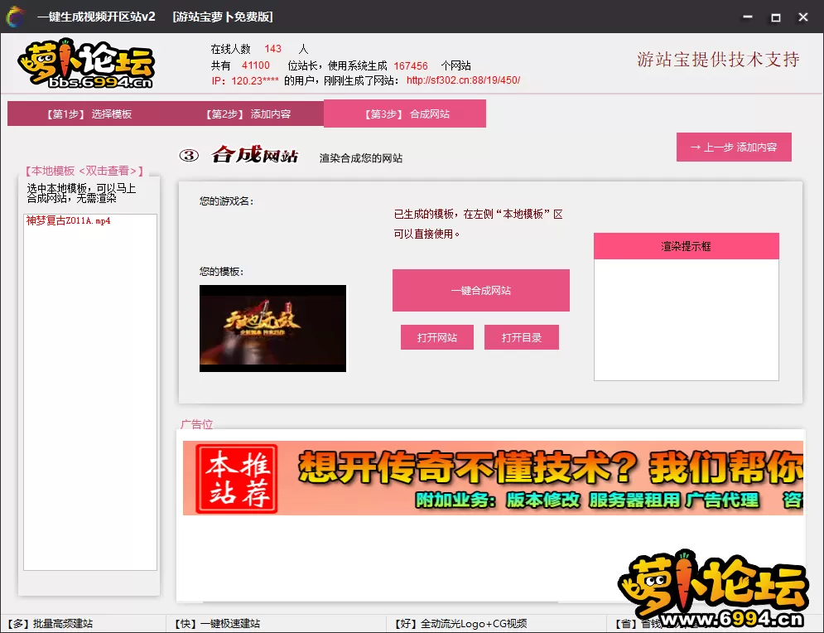The width and height of the screenshot is (824, 633).
Task: Click the 合成网站 step heading
Action: (255, 155)
